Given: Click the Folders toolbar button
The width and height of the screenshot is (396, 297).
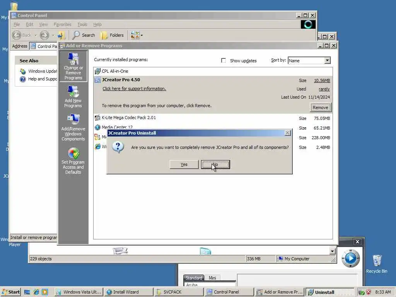Looking at the screenshot, I should pyautogui.click(x=112, y=35).
